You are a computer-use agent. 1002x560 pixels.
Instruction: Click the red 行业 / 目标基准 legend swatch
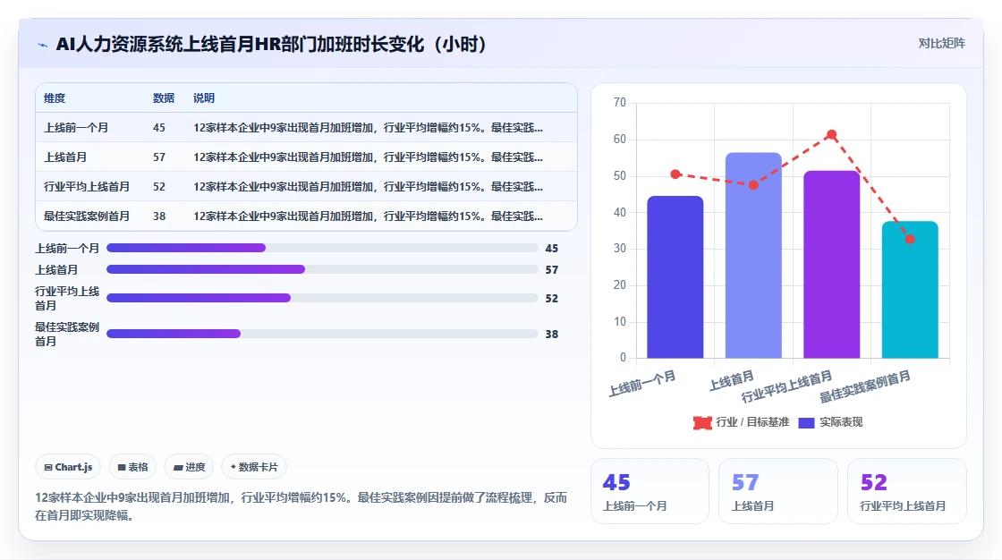pyautogui.click(x=702, y=422)
